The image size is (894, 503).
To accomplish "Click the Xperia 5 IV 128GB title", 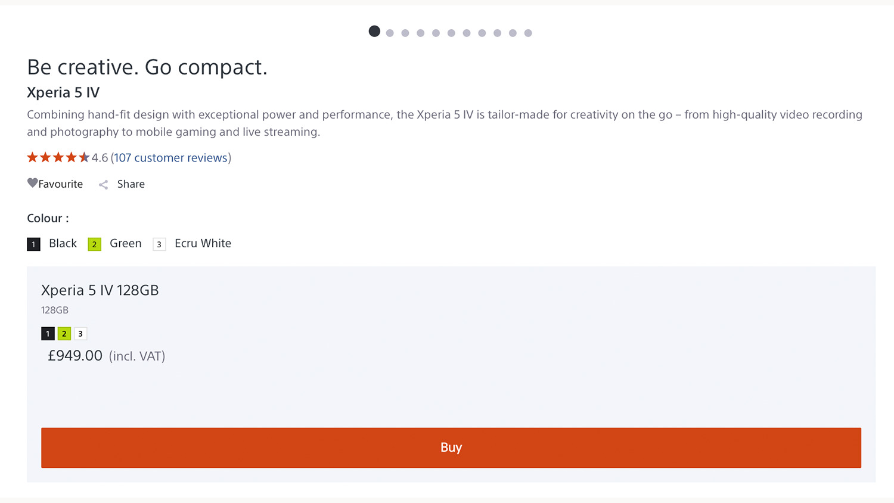I will (x=100, y=290).
